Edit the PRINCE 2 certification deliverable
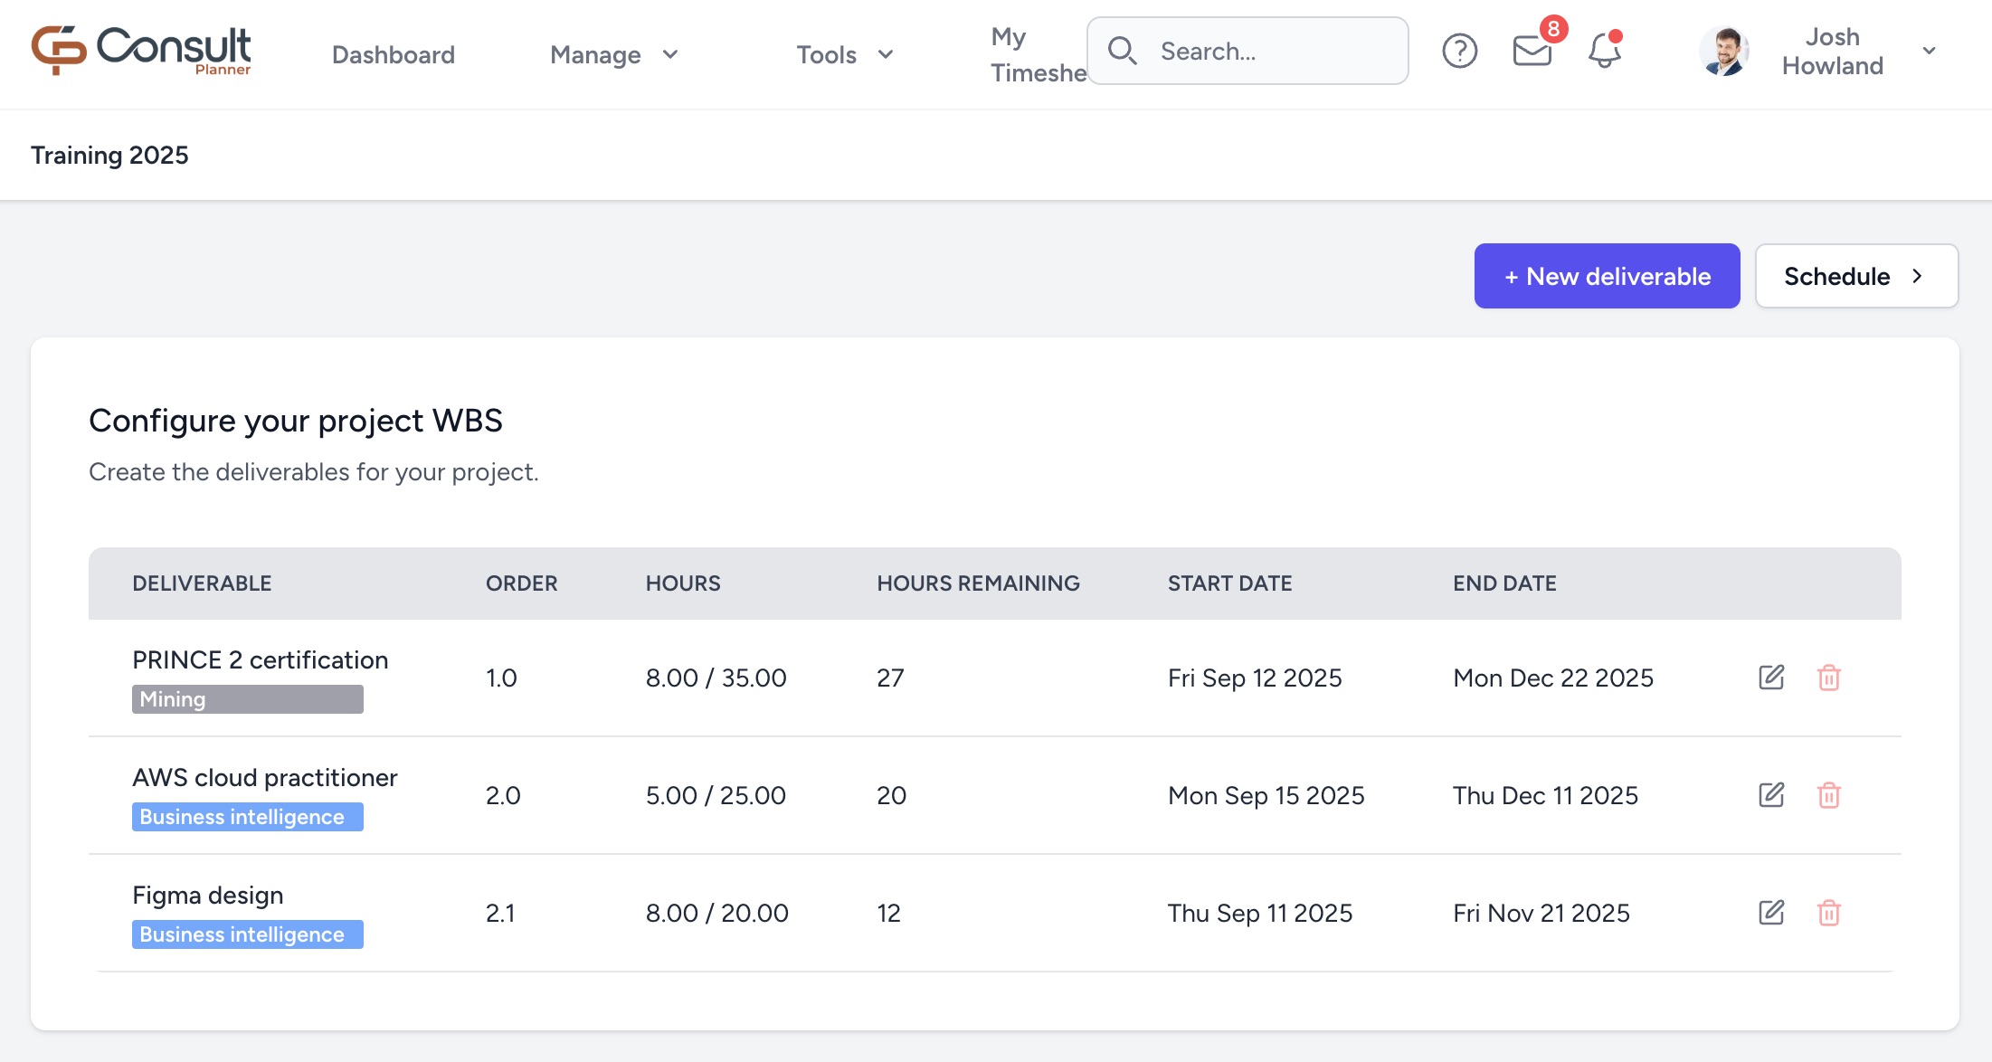 pyautogui.click(x=1770, y=678)
